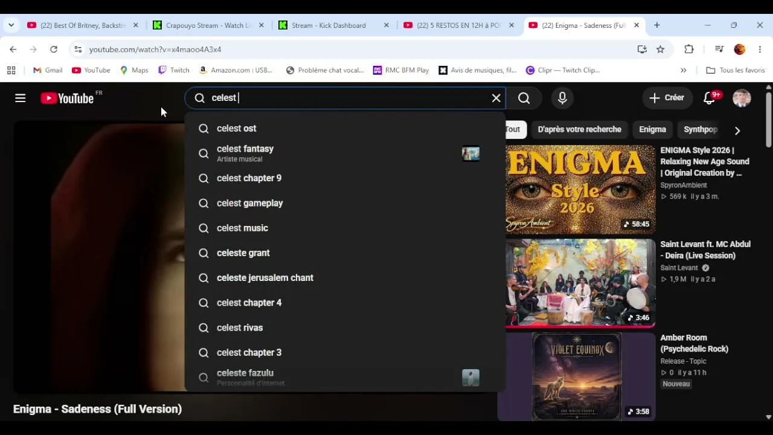This screenshot has width=773, height=435.
Task: Select suggestion 'celest ost'
Action: 345,128
